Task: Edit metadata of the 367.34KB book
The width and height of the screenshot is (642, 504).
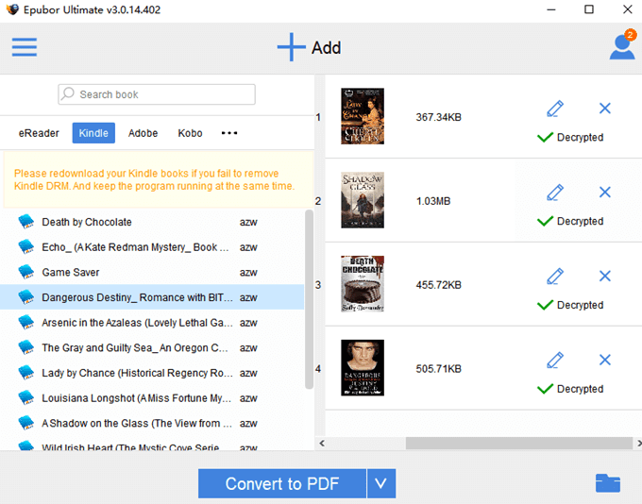Action: (x=555, y=109)
